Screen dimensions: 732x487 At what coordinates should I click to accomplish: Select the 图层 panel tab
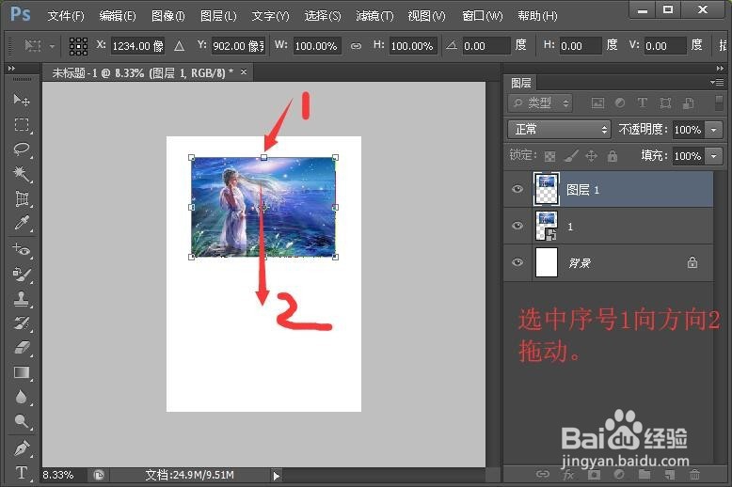pos(521,83)
